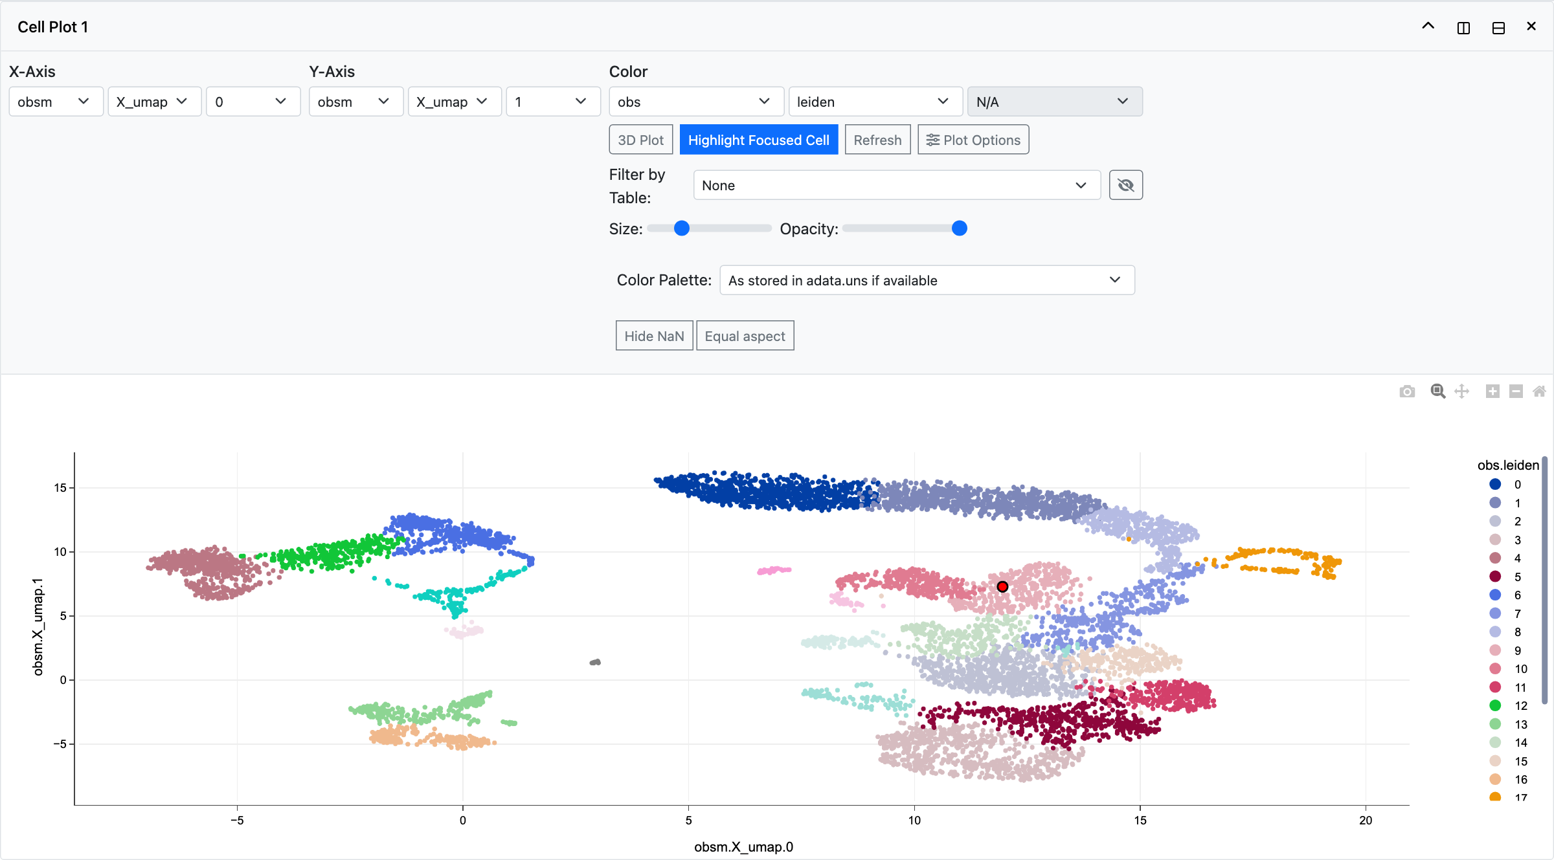This screenshot has width=1554, height=860.
Task: Split panel horizontally with the row layout icon
Action: coord(1498,27)
